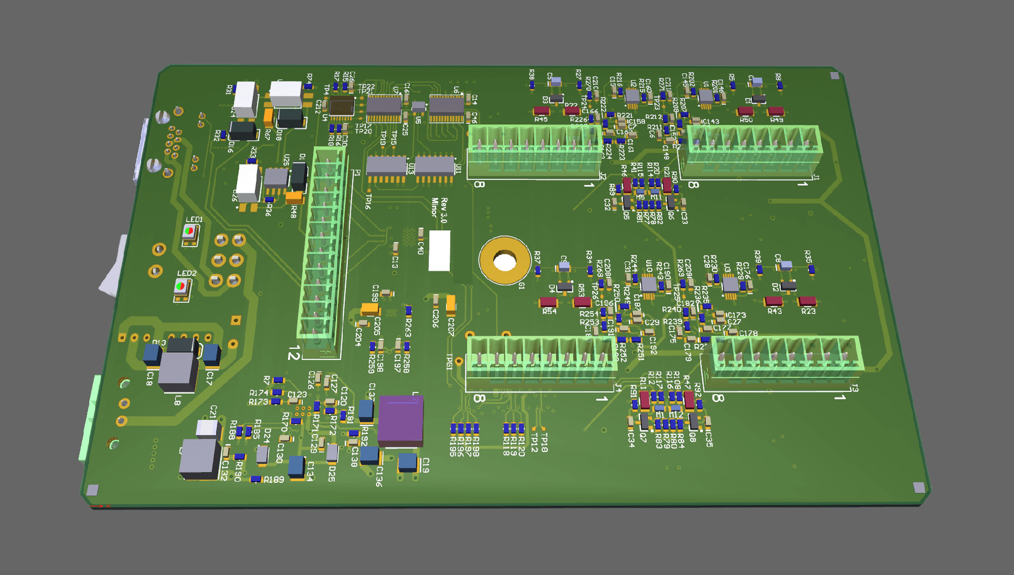This screenshot has width=1014, height=575.
Task: Click the red R50 resistor
Action: [x=745, y=111]
